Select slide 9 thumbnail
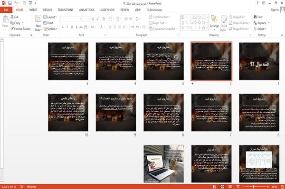Image resolution: width=285 pixels, height=189 pixels. pos(116,112)
